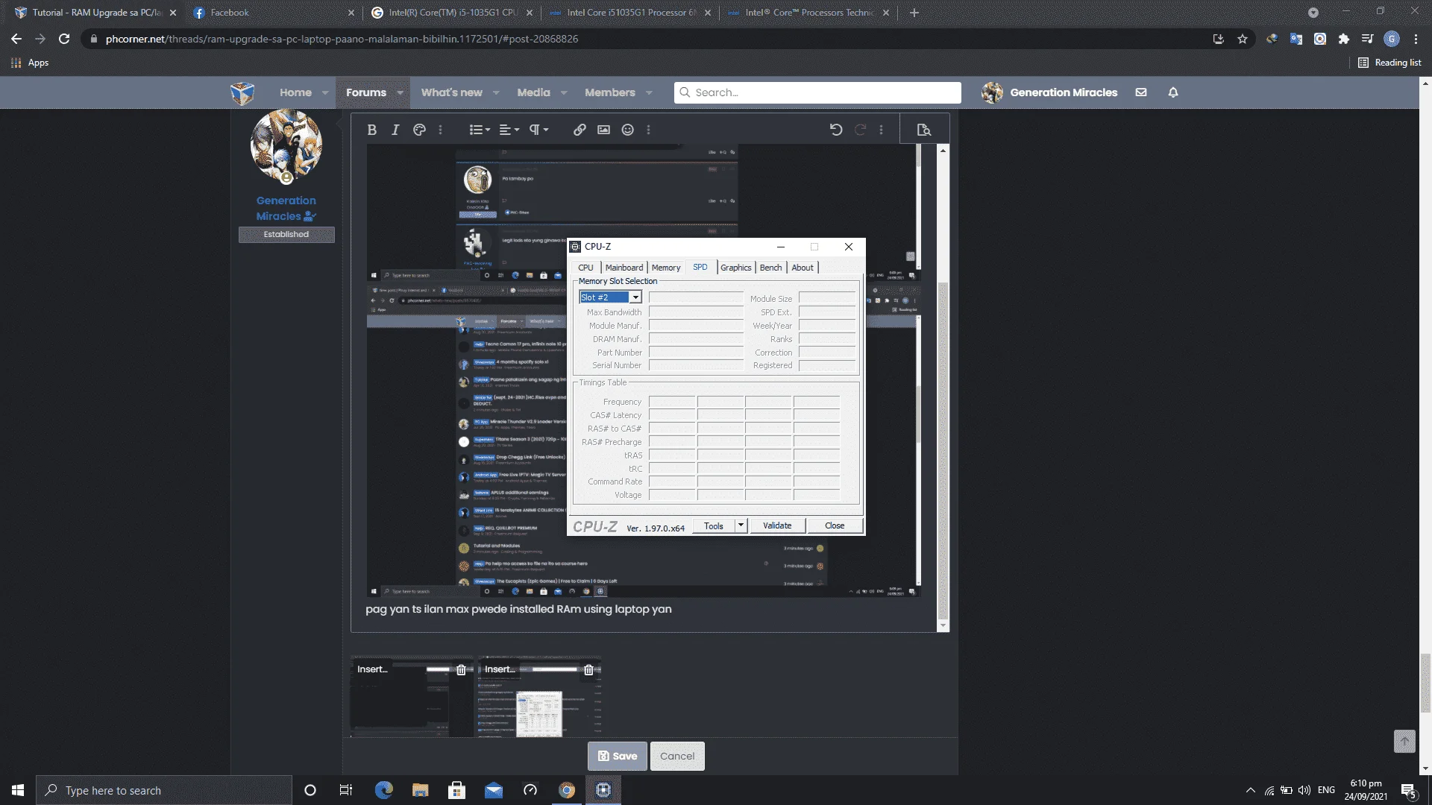The height and width of the screenshot is (805, 1432).
Task: Switch to the About tab in CPU-Z
Action: [x=803, y=268]
